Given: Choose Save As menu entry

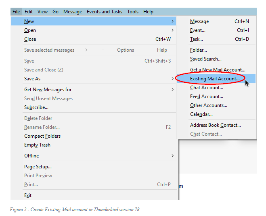Looking at the screenshot, I should point(94,79).
